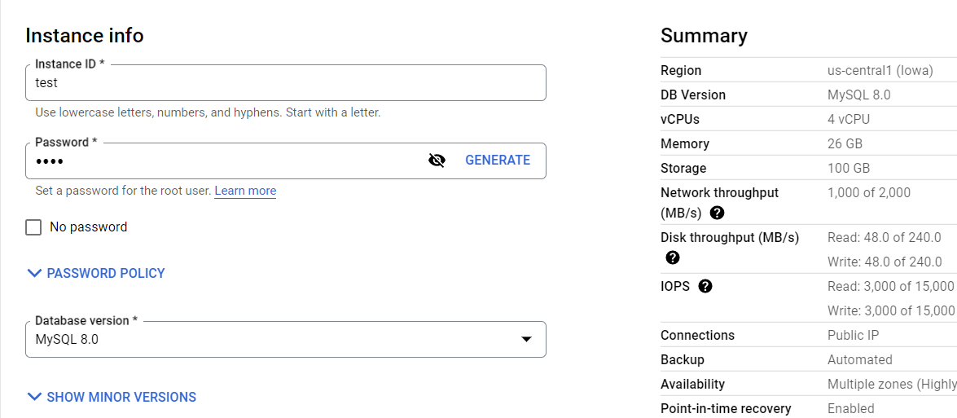Click the Instance info heading

click(x=85, y=36)
